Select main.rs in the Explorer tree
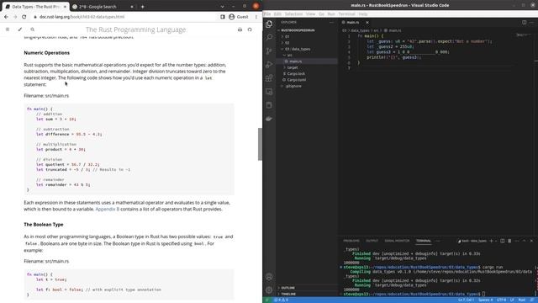This screenshot has height=303, width=538. coord(295,61)
